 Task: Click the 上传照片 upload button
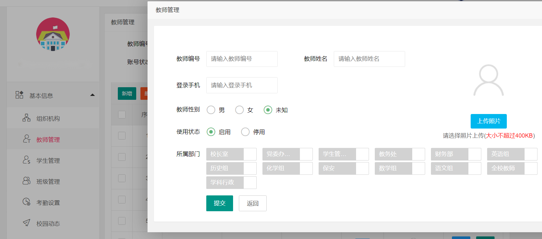[488, 121]
